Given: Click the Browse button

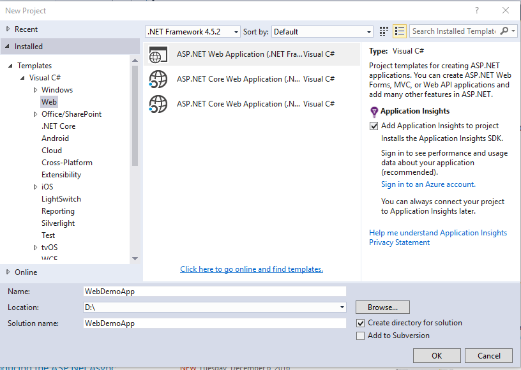Looking at the screenshot, I should point(382,307).
